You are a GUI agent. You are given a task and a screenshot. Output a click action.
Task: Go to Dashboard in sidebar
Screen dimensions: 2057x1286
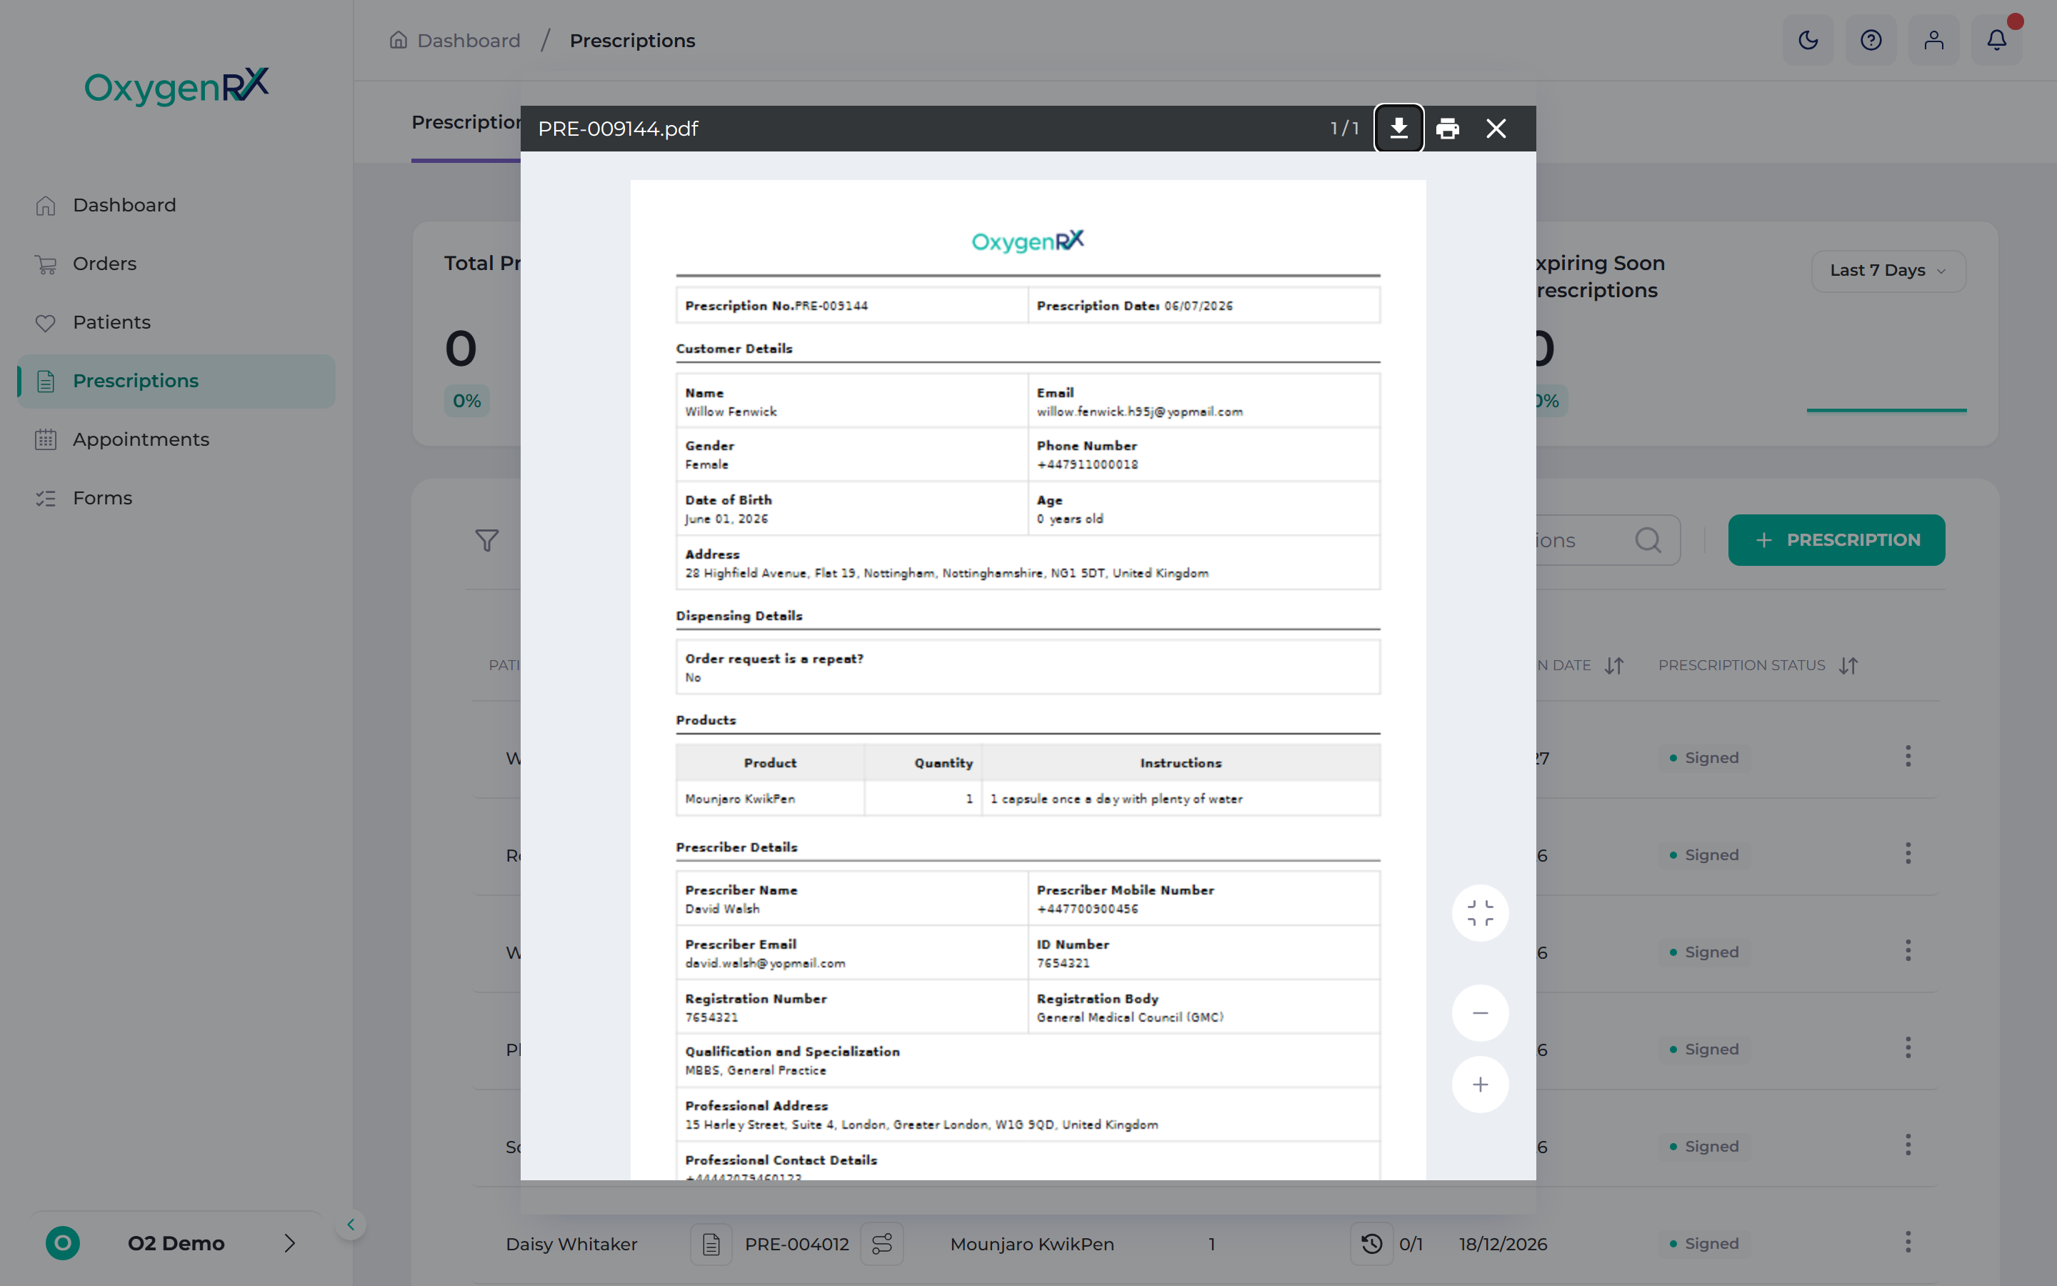[176, 205]
